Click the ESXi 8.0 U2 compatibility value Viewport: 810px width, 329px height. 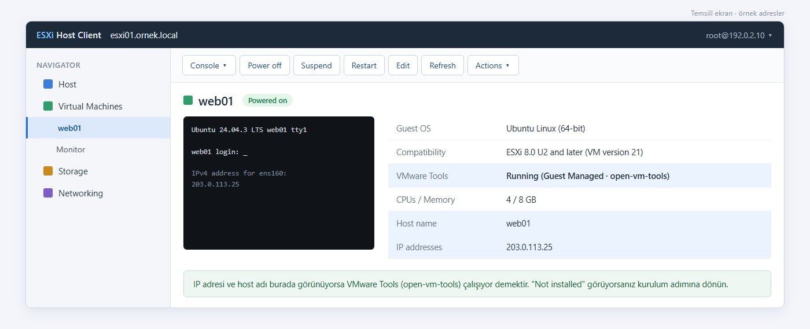tap(575, 152)
